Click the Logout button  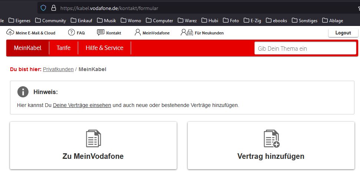click(x=343, y=33)
